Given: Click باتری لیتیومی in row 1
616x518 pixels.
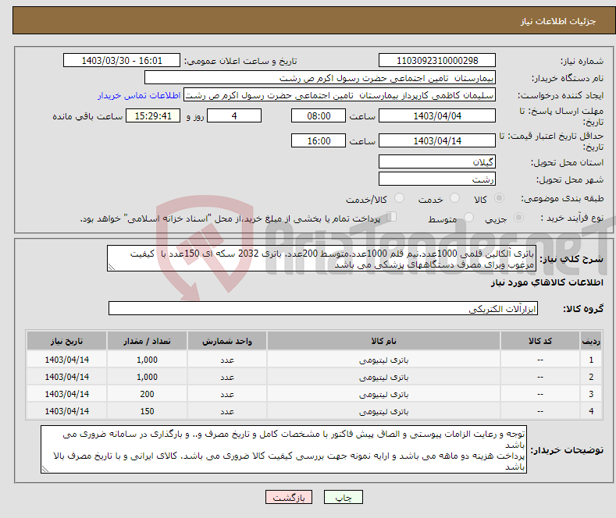Looking at the screenshot, I should (384, 360).
